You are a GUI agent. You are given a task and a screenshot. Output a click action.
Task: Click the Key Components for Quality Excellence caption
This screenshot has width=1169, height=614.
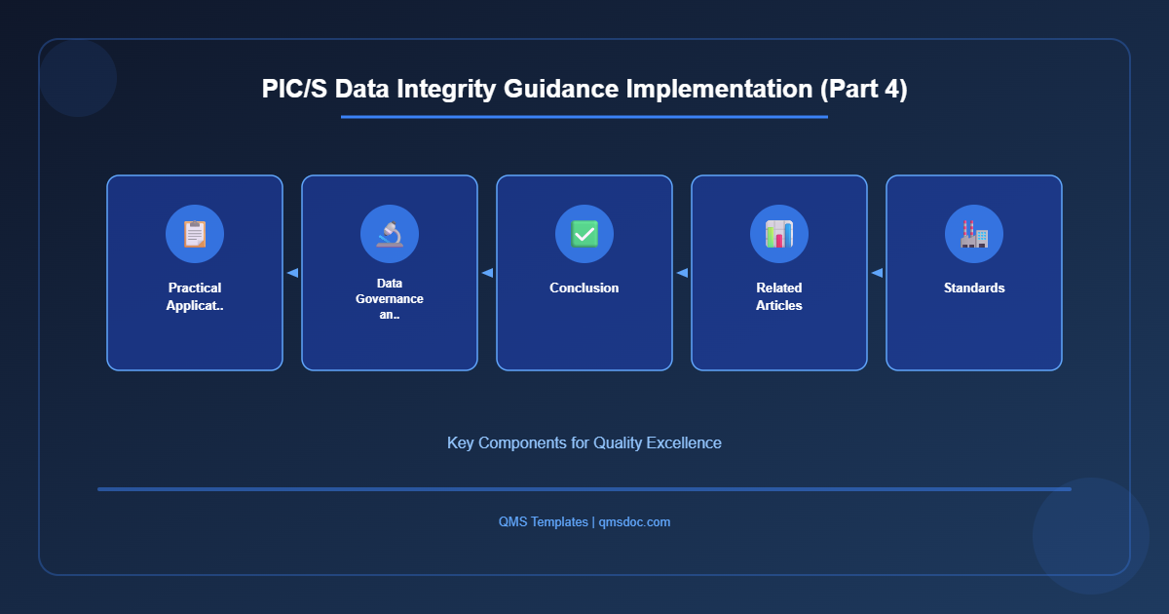(584, 442)
